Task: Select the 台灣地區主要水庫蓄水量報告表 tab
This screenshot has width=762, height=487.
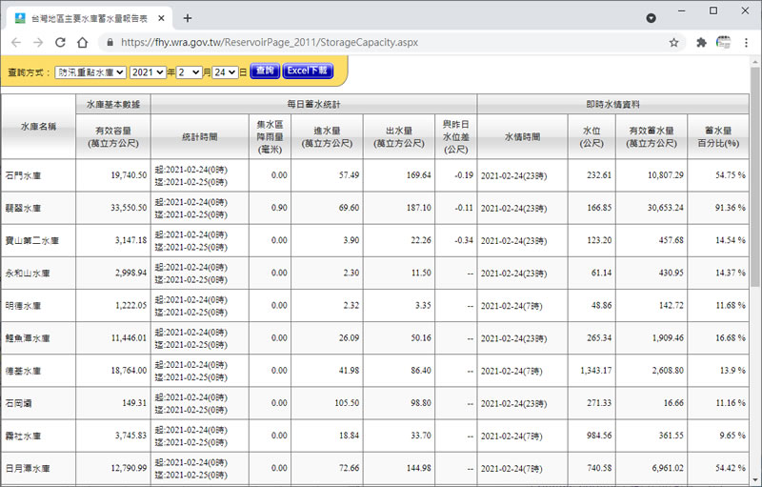Action: pos(90,18)
